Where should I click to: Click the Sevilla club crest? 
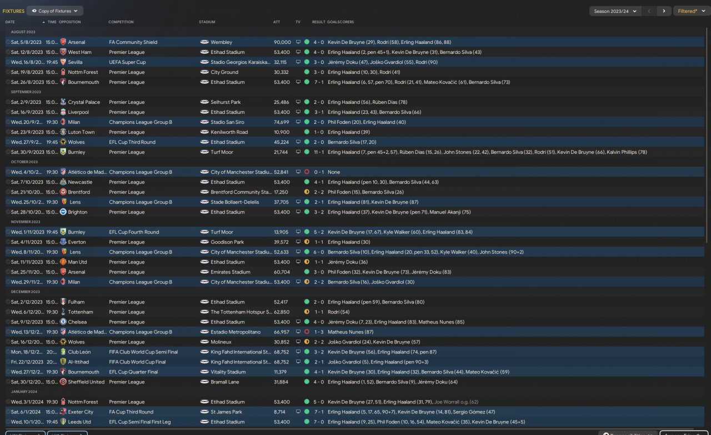tap(63, 62)
